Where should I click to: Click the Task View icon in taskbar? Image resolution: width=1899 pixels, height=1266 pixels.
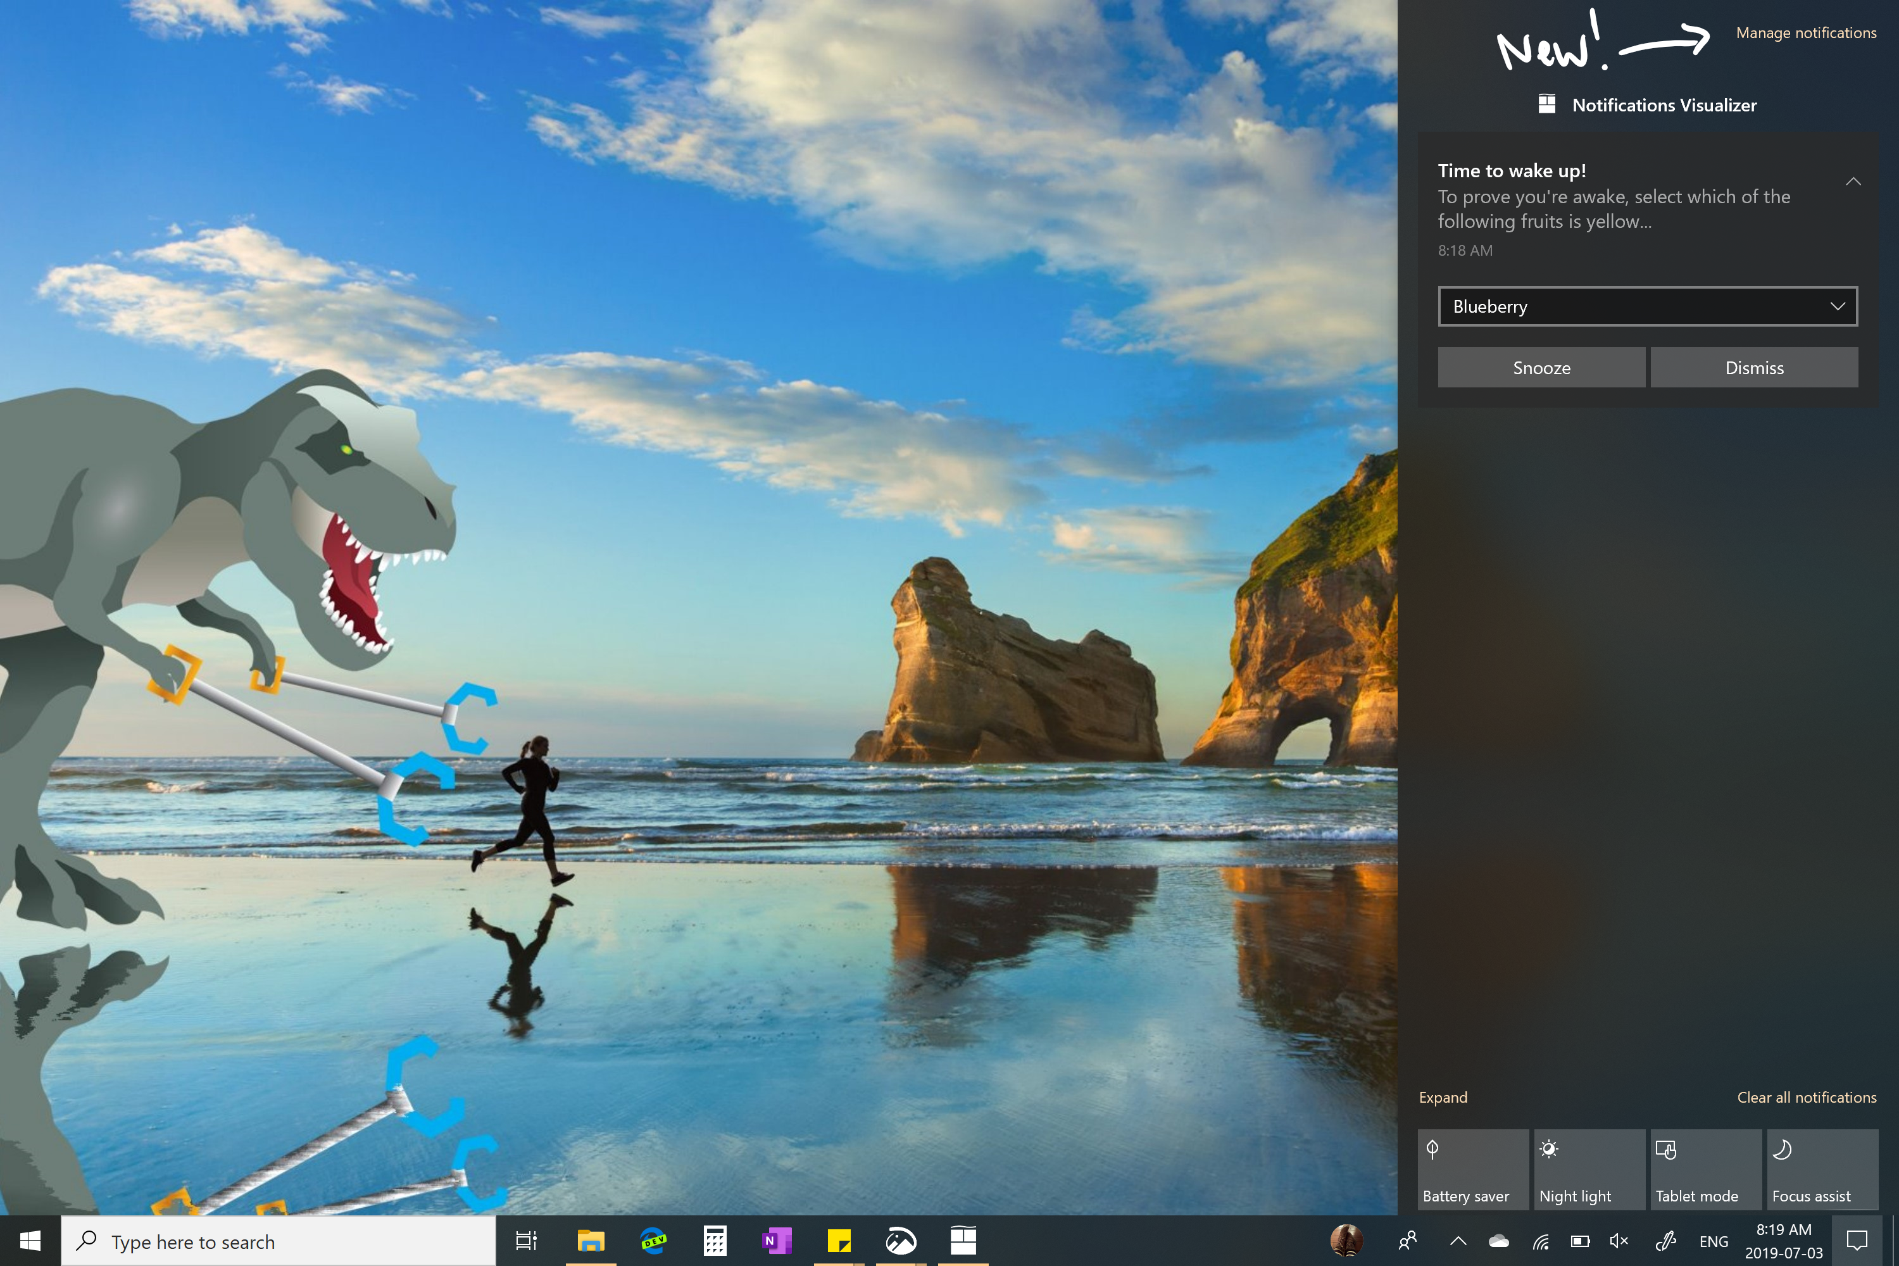(x=524, y=1241)
